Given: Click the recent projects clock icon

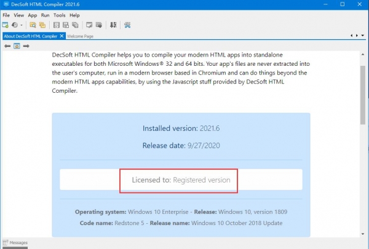Looking at the screenshot, I should (x=14, y=25).
